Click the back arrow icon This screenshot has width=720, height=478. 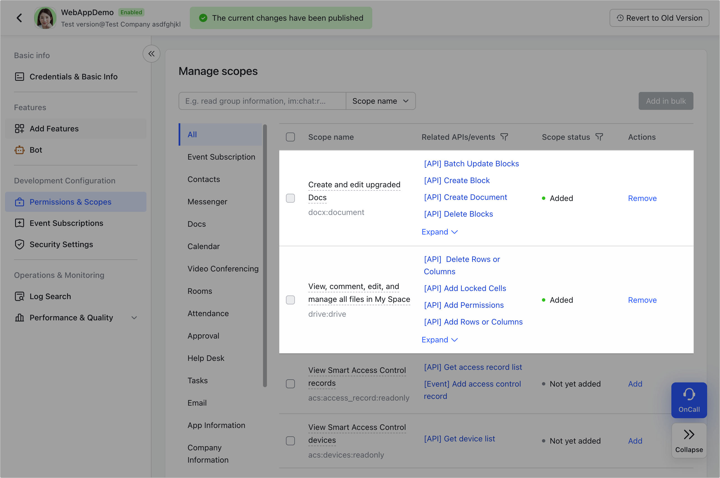point(20,18)
